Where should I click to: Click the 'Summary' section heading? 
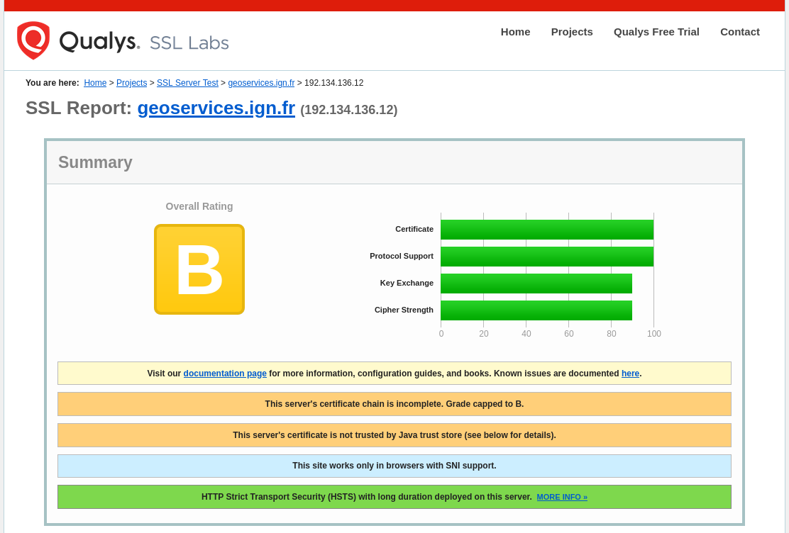click(95, 162)
